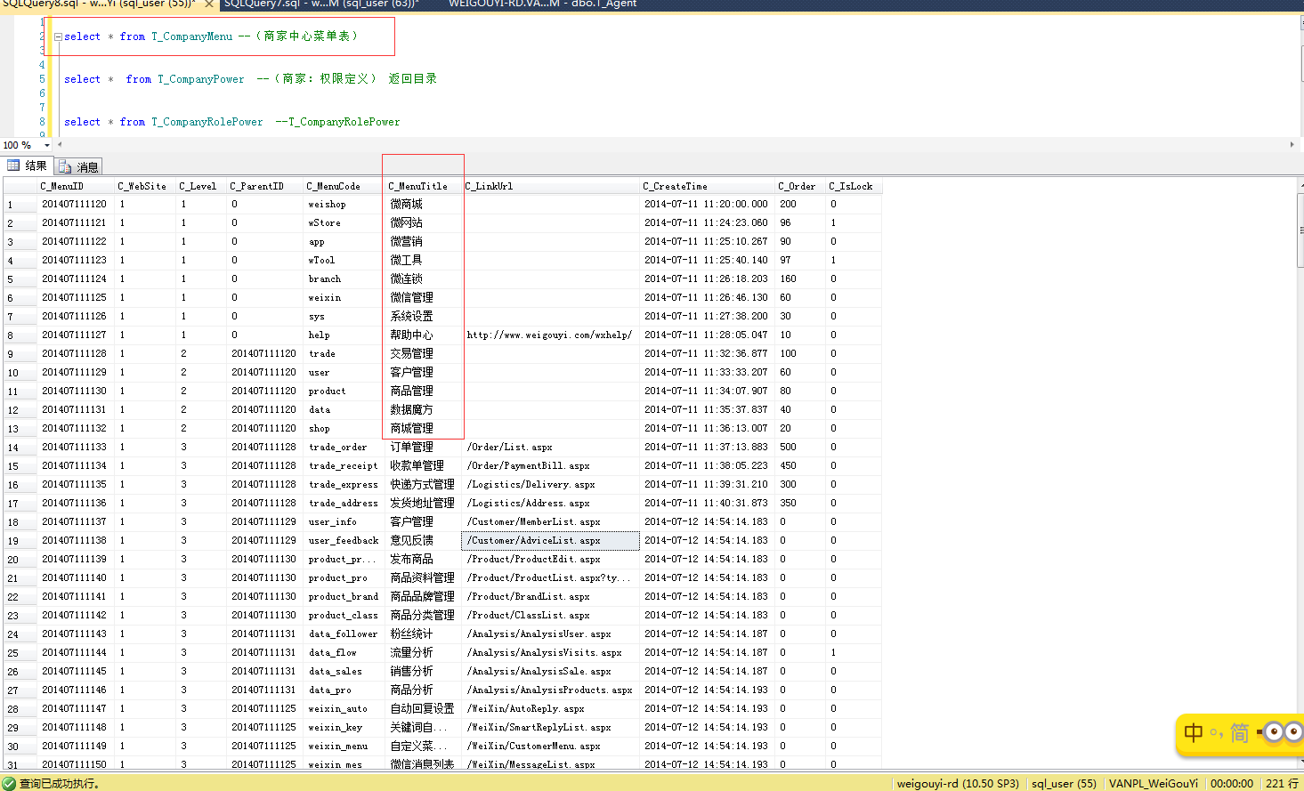This screenshot has height=791, width=1304.
Task: Select row header number 8
Action: pyautogui.click(x=11, y=335)
